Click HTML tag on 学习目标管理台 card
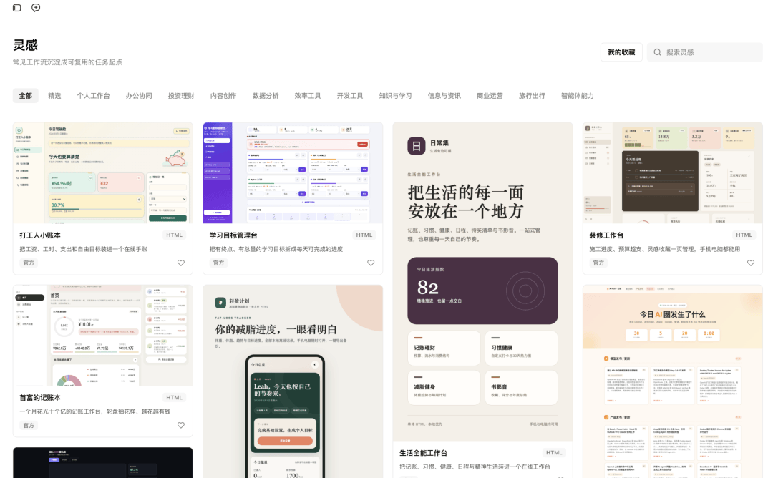Image resolution: width=773 pixels, height=478 pixels. [x=364, y=235]
